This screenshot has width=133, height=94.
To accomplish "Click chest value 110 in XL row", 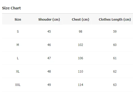I will tap(80, 72).
